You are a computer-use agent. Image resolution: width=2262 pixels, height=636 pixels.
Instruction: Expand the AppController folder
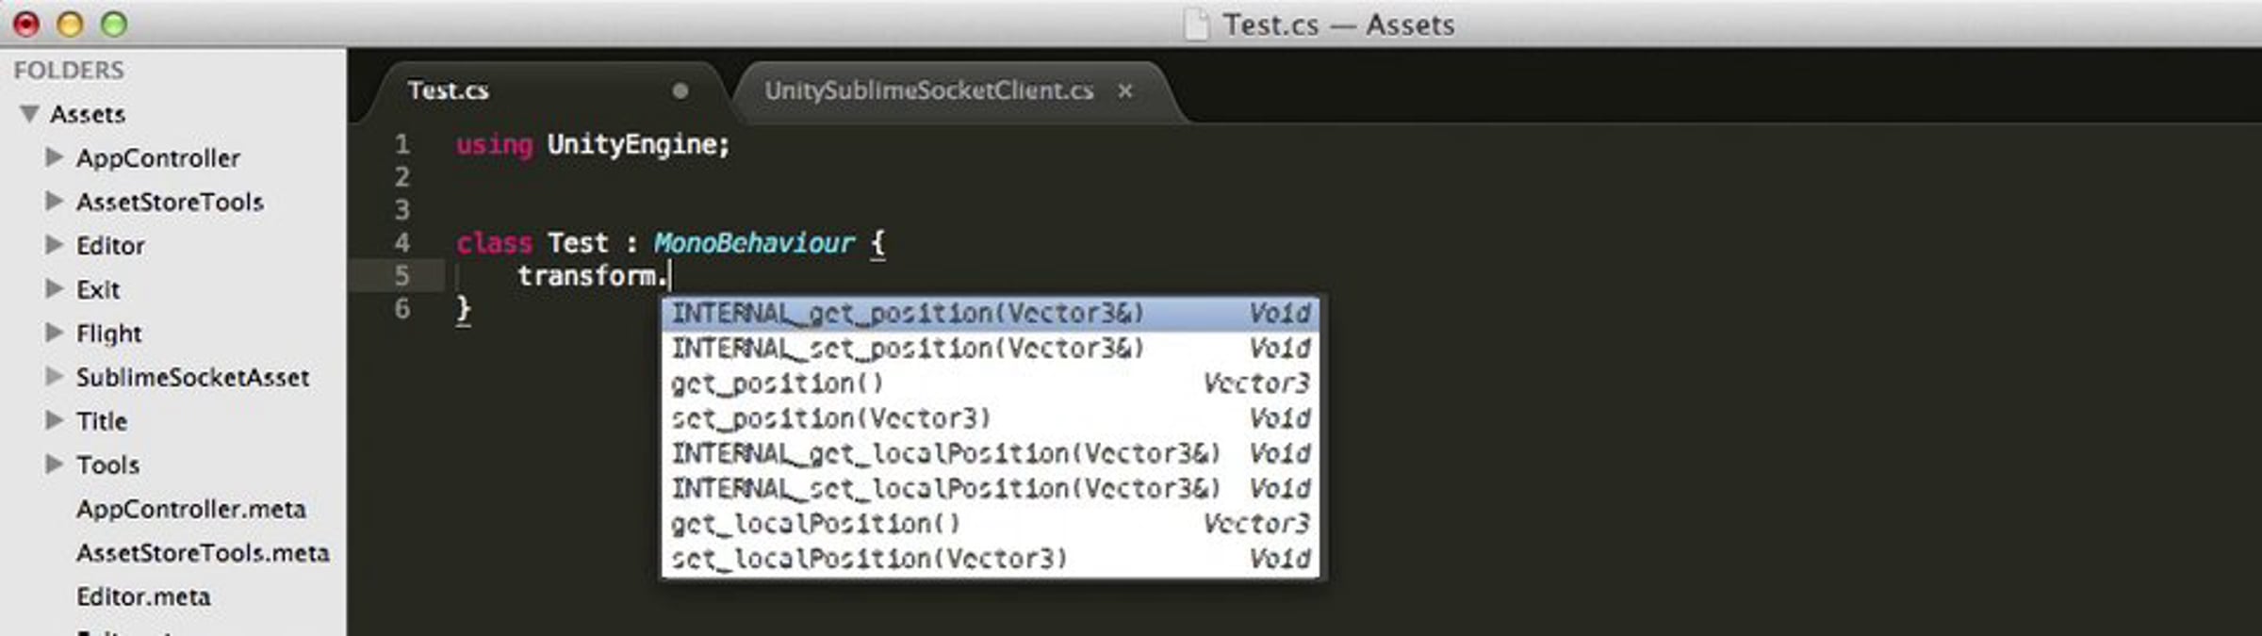coord(55,156)
